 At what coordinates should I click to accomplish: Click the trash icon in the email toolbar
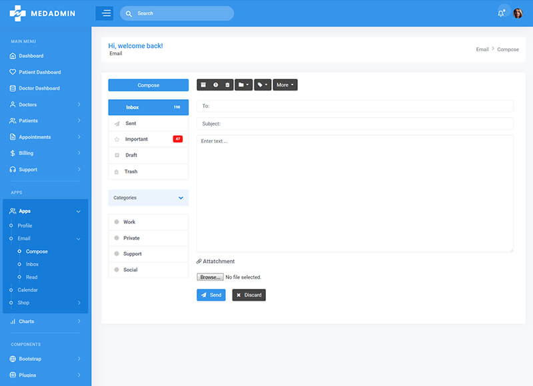point(227,85)
